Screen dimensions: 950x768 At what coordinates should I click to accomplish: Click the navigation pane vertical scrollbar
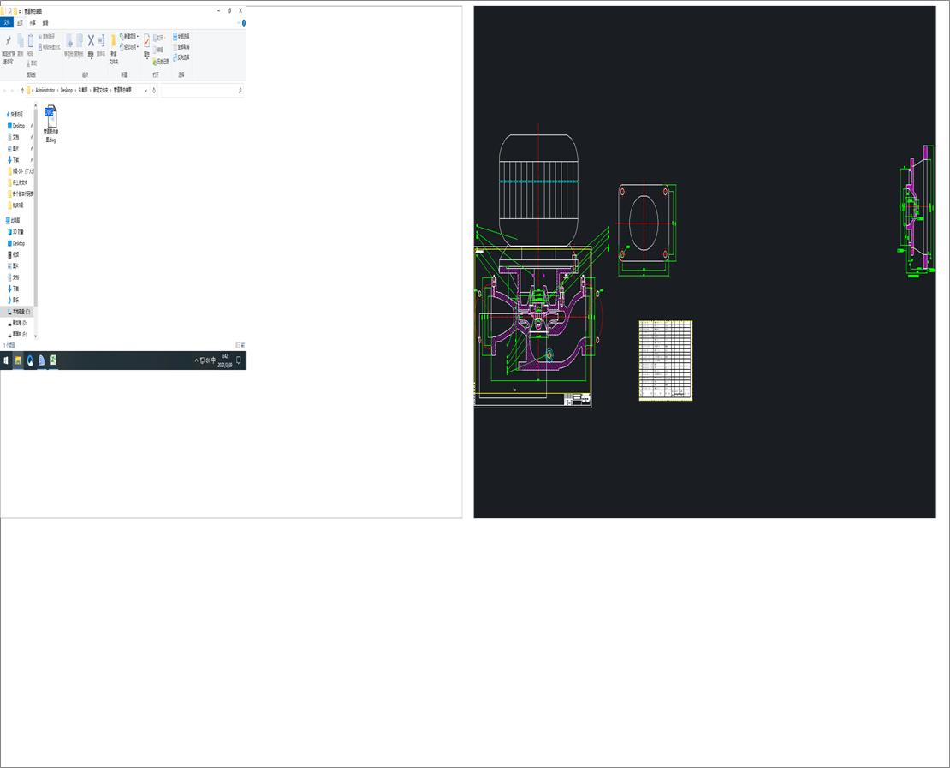36,206
